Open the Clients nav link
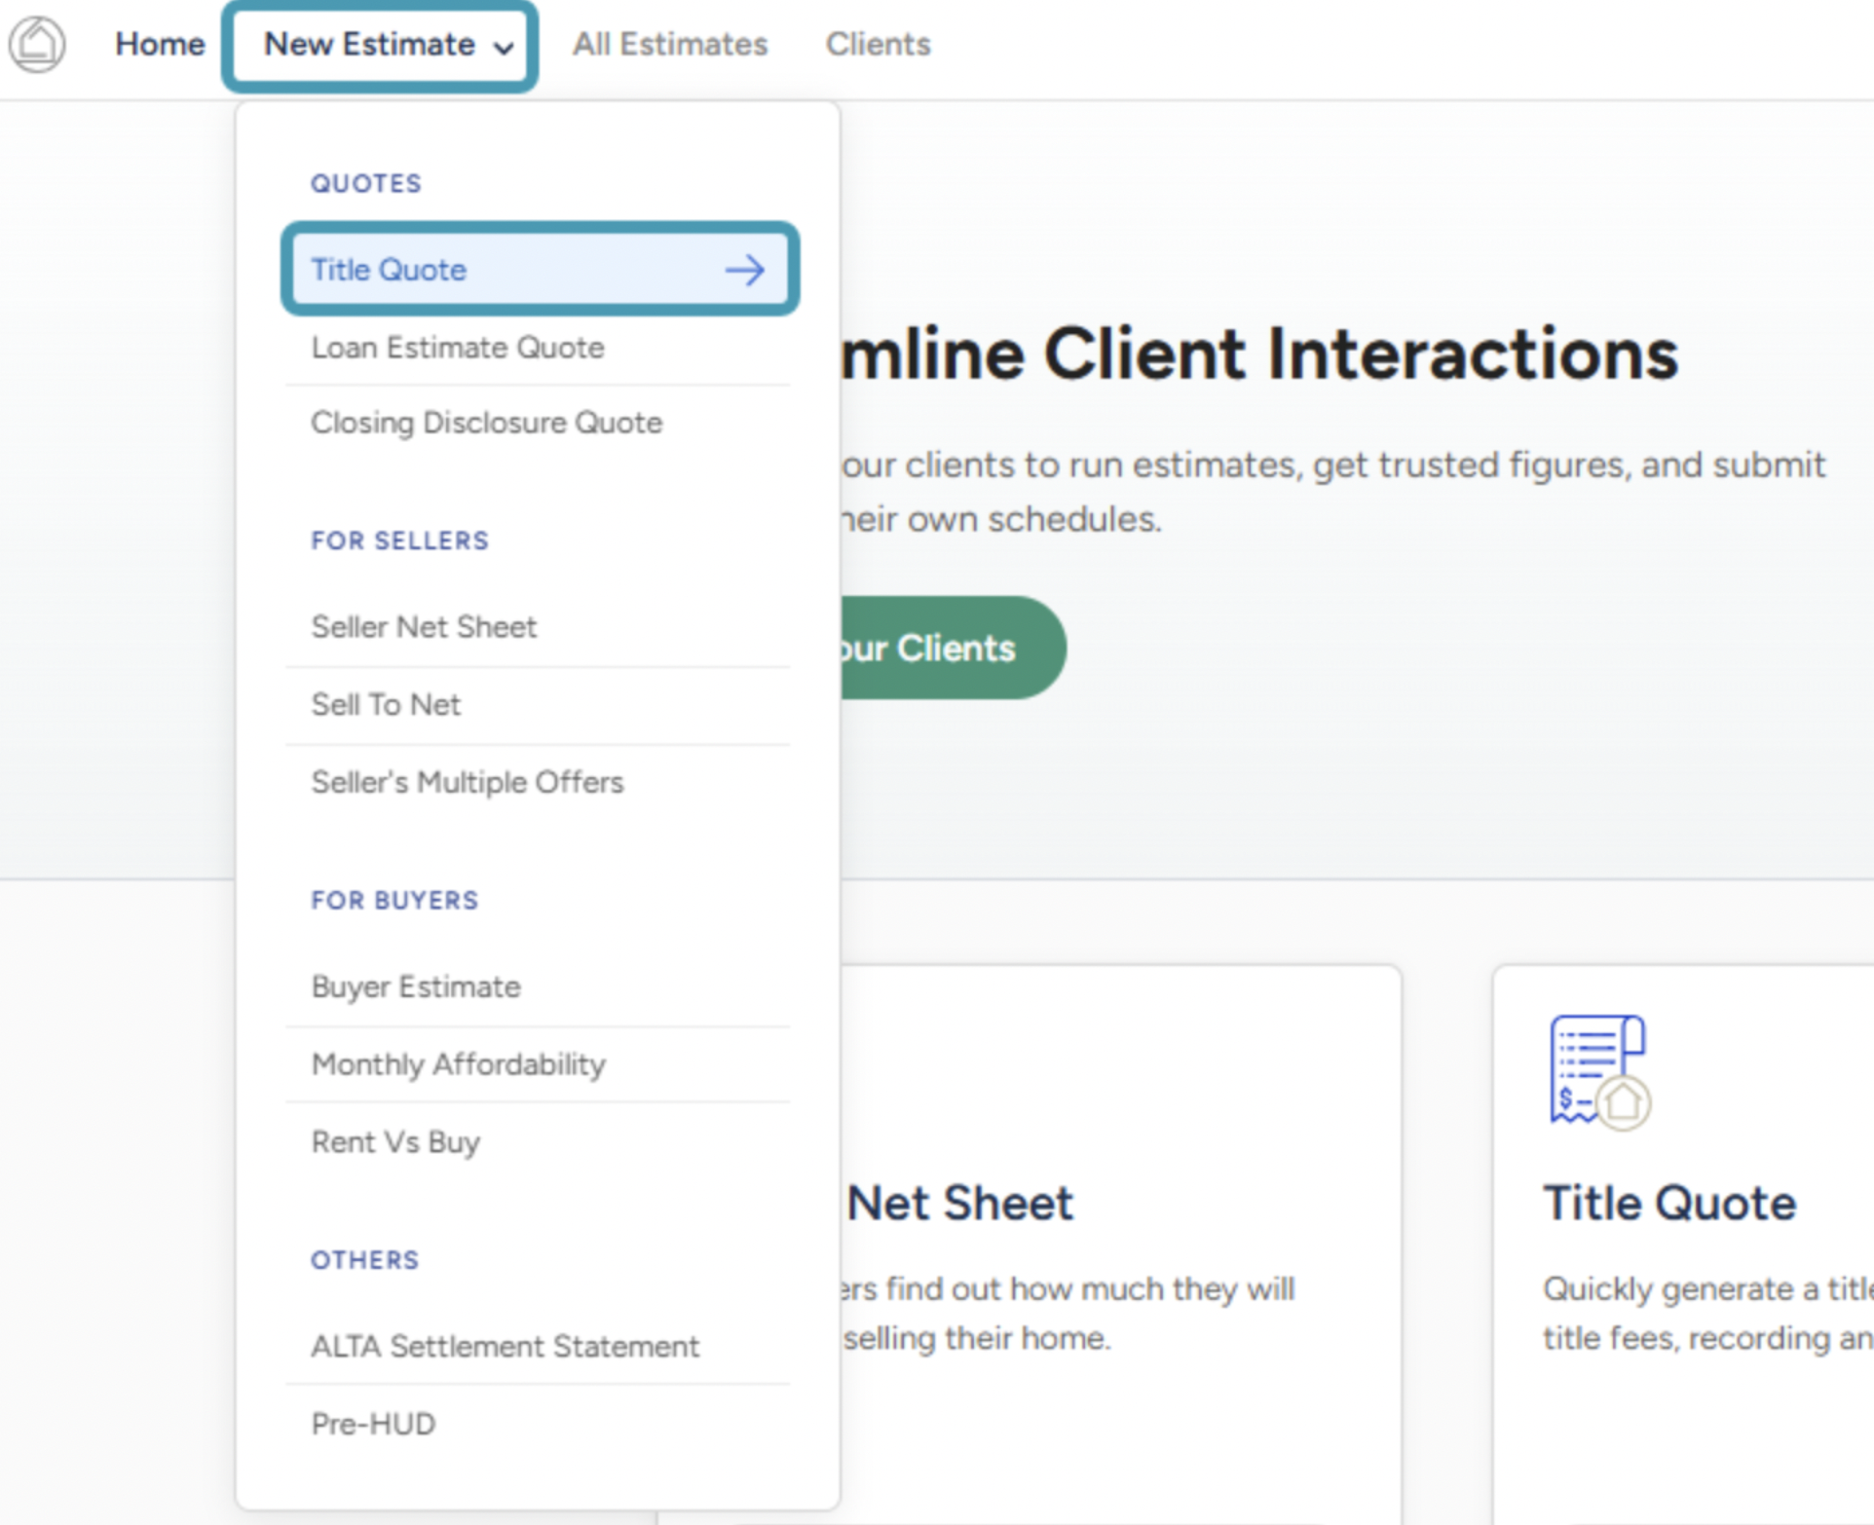The image size is (1874, 1525). pyautogui.click(x=878, y=44)
